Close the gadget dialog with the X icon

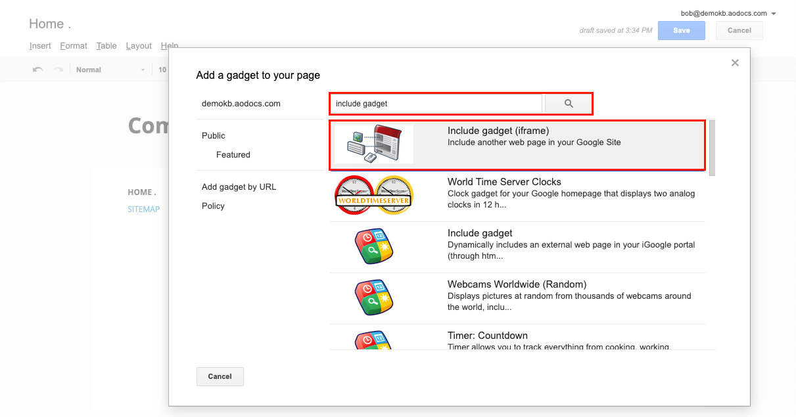pyautogui.click(x=735, y=62)
